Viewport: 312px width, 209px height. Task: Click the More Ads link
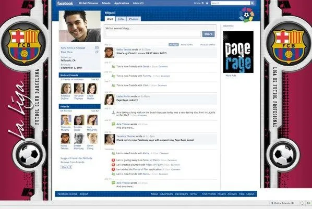click(231, 76)
